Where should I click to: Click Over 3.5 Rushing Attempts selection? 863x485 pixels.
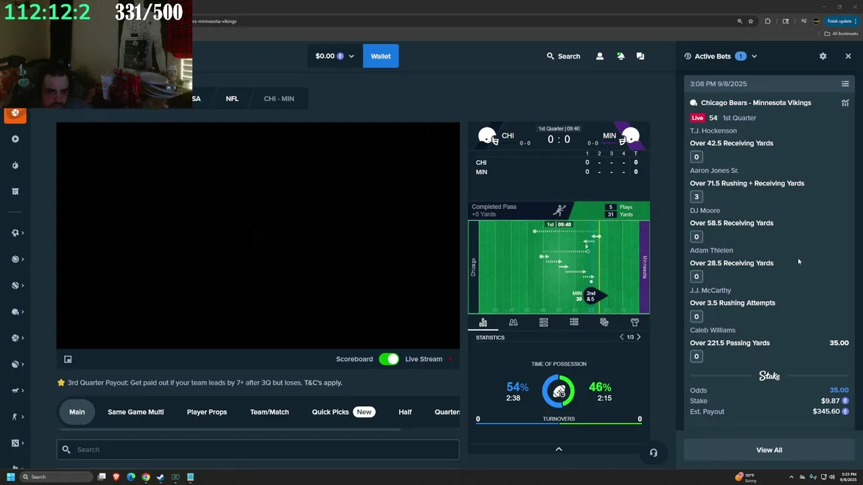(x=732, y=303)
